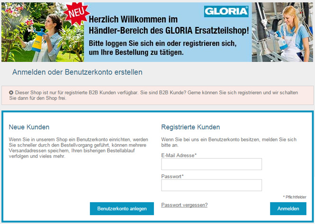Screen dimensions: 315x224
Task: Click the Neue Kunden heading
Action: click(x=29, y=127)
